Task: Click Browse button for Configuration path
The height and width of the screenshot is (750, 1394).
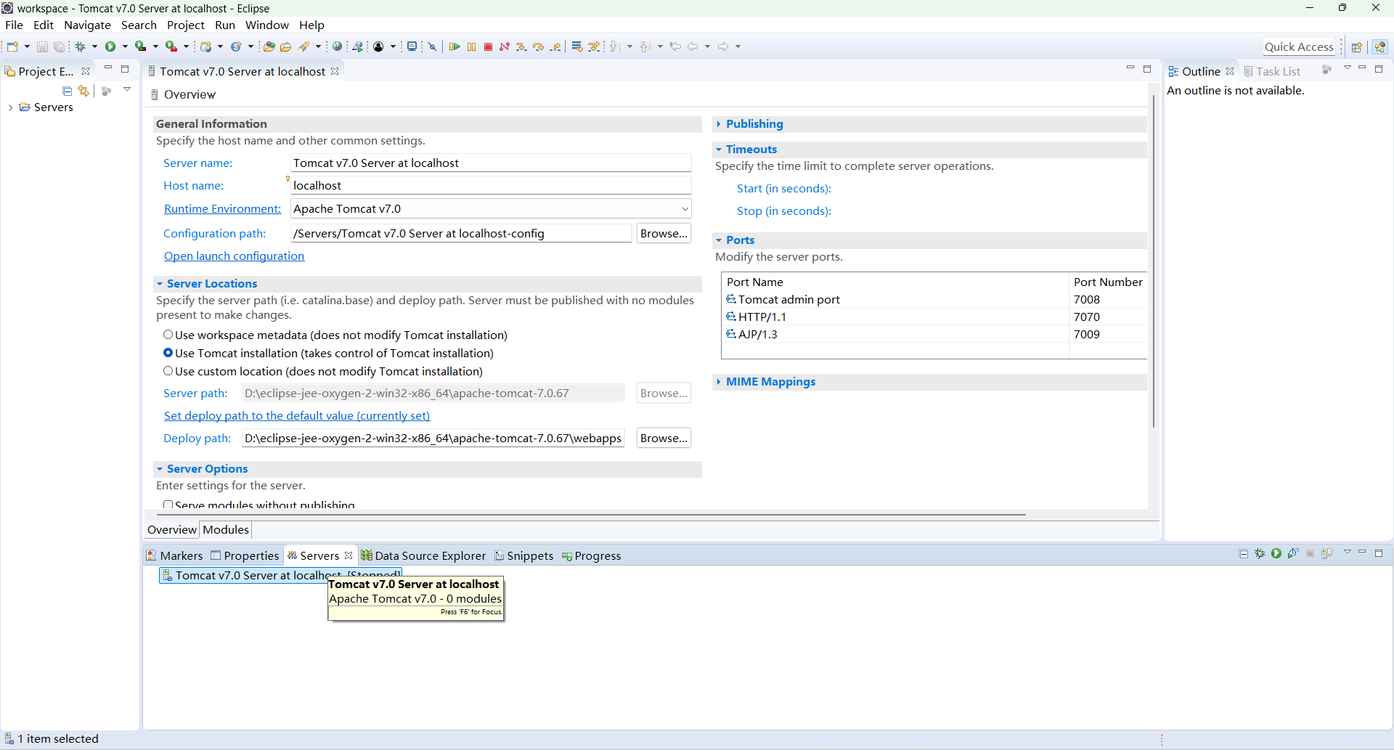Action: click(x=664, y=234)
